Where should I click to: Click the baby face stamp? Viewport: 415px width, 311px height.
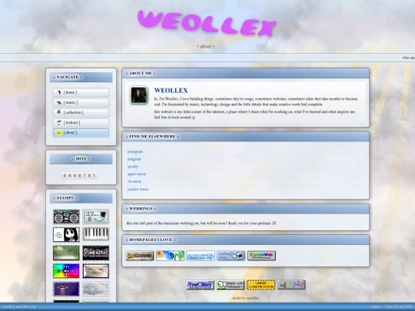click(95, 271)
